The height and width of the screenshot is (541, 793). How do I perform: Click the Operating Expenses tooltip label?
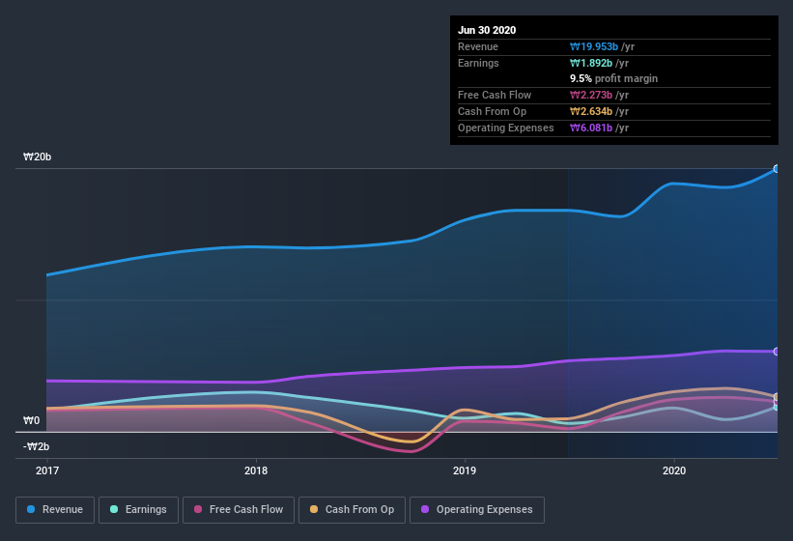[506, 128]
